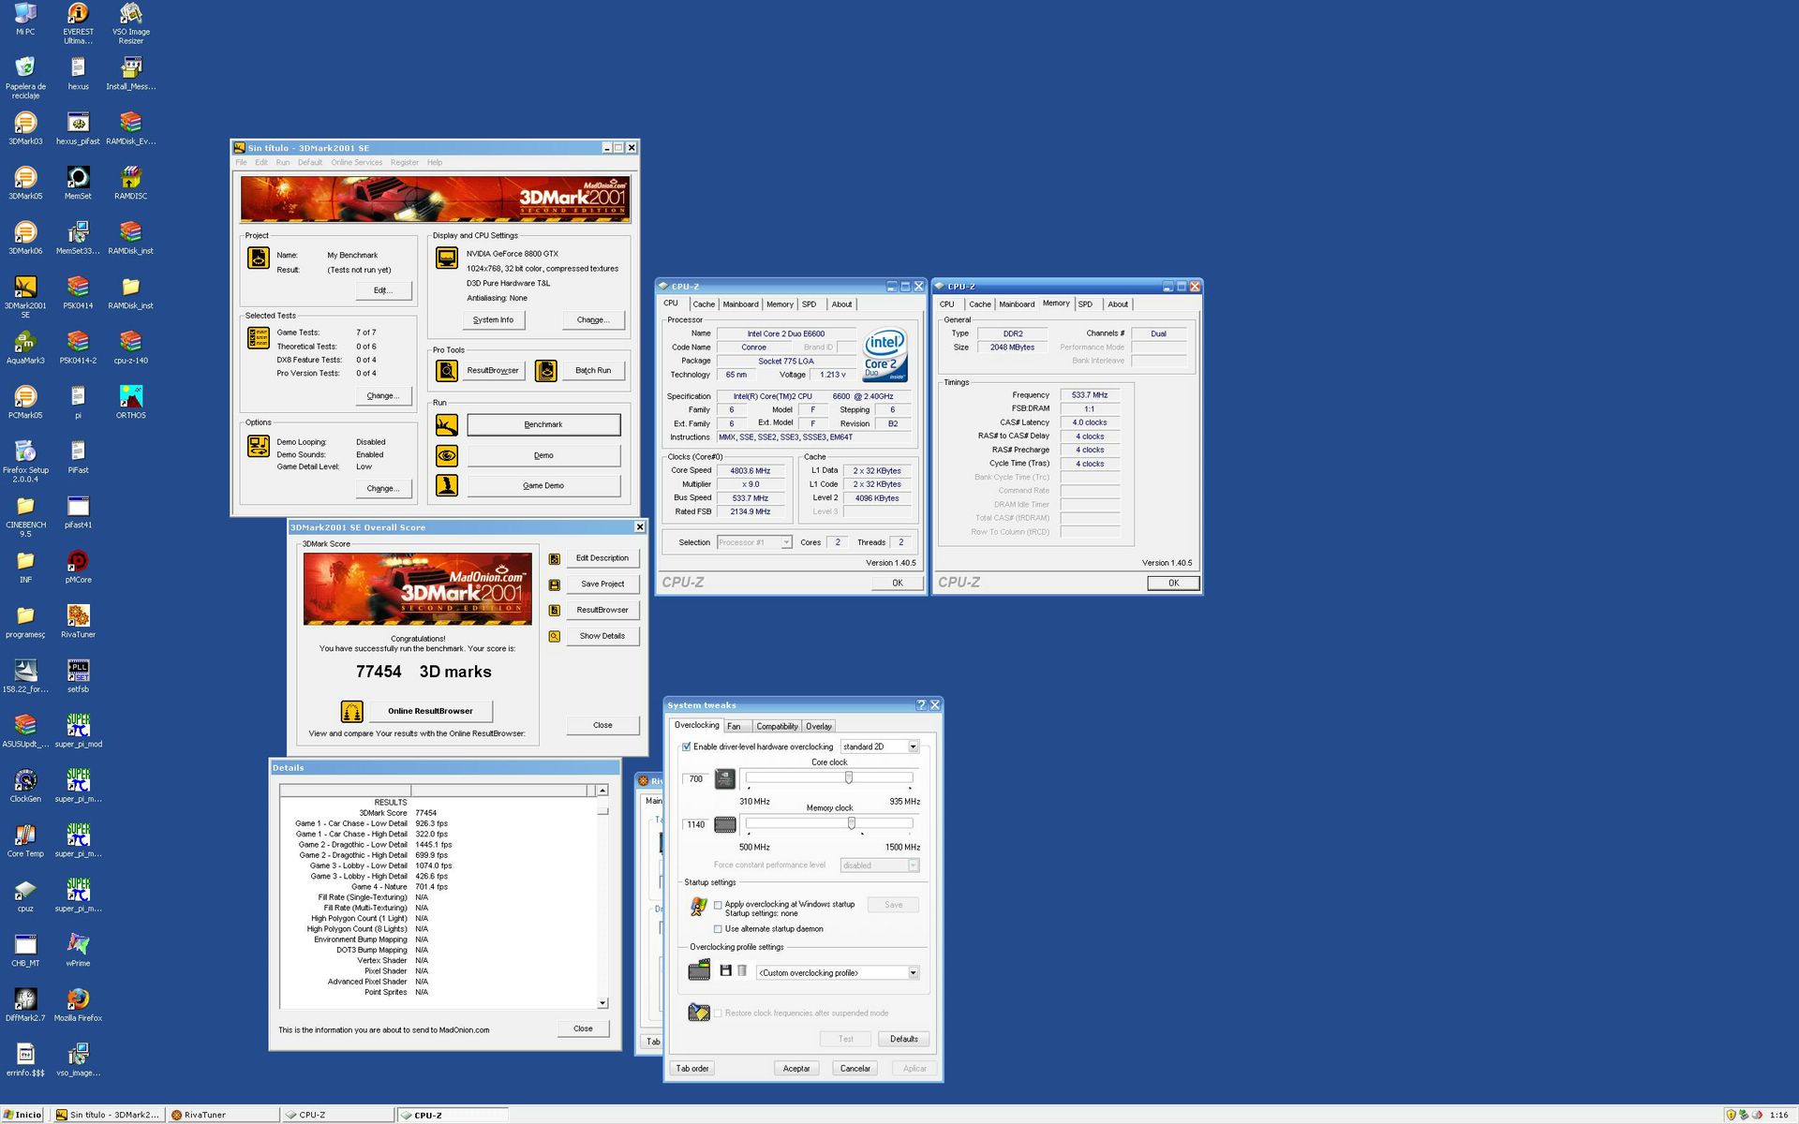Open Mozilla Firefox from the desktop

(x=78, y=1005)
